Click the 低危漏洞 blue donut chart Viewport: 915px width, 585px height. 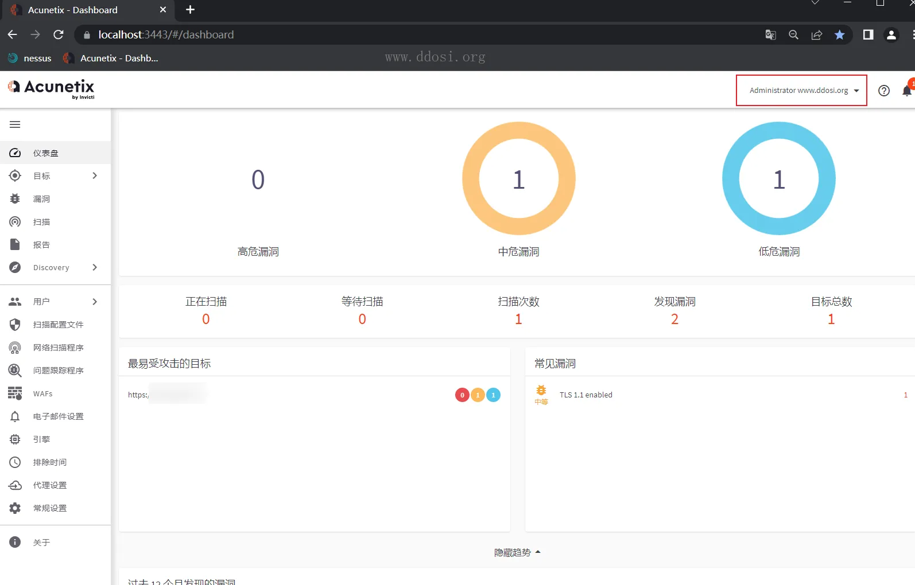click(779, 178)
